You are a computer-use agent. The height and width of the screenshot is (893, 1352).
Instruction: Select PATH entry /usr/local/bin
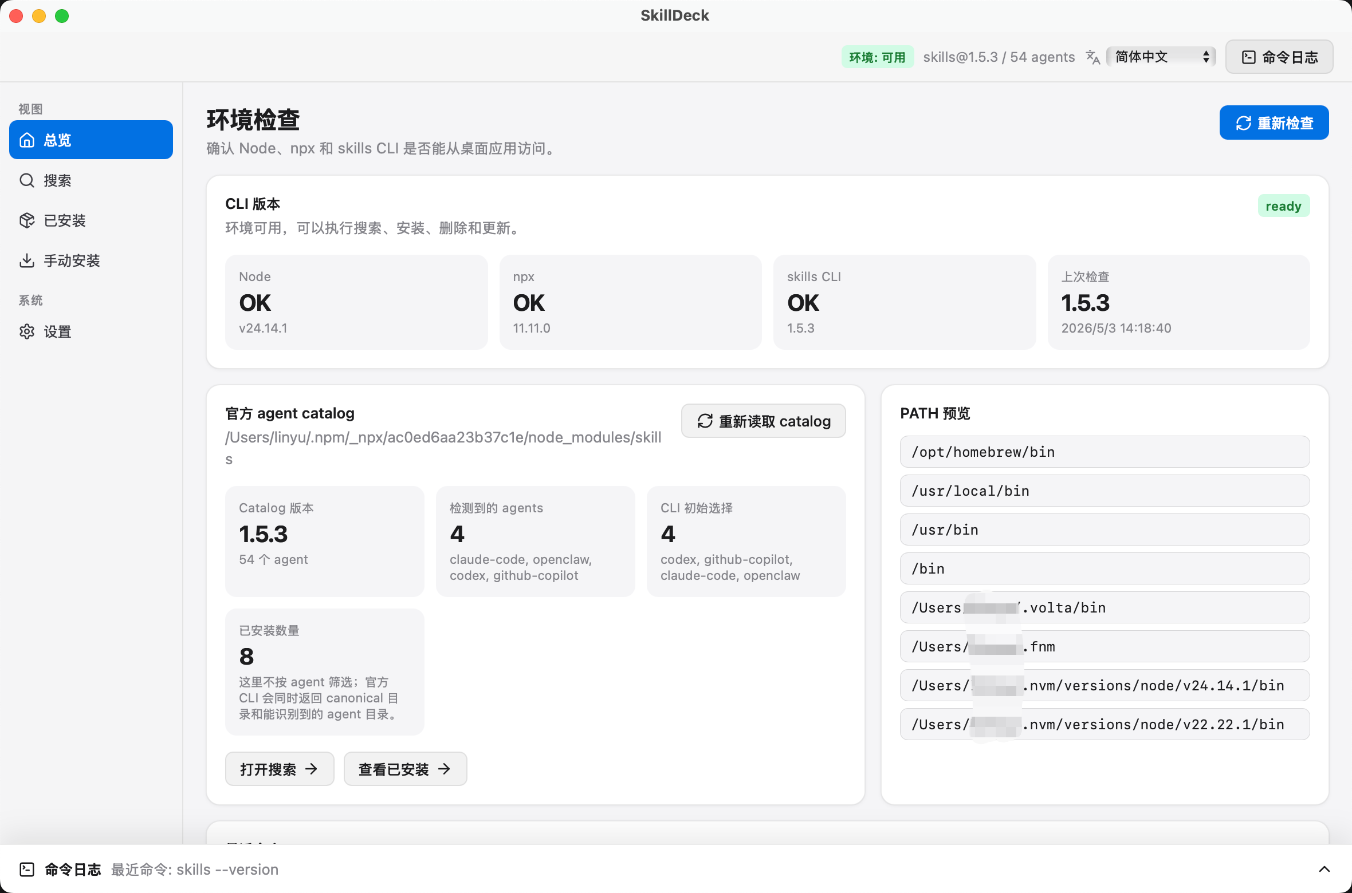1105,491
